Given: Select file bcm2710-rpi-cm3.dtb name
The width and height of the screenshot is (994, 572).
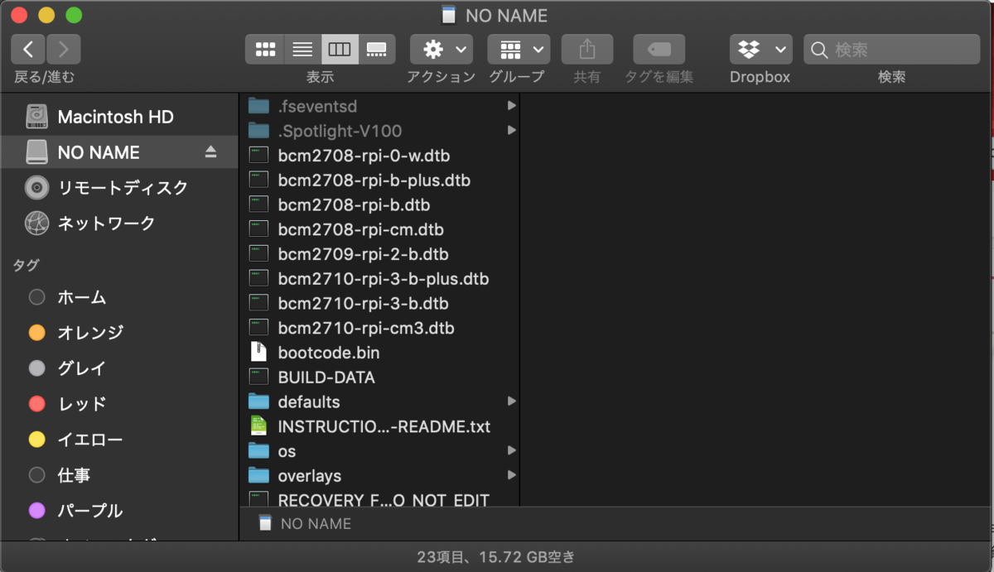Looking at the screenshot, I should tap(366, 329).
